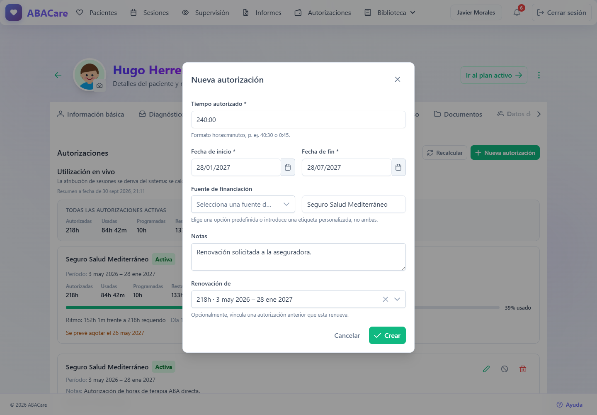This screenshot has height=415, width=597.
Task: Open the Fecha de fin calendar picker
Action: tap(398, 167)
